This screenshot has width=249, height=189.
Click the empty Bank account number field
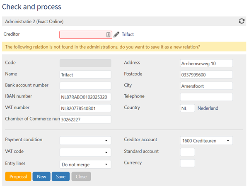coord(85,86)
